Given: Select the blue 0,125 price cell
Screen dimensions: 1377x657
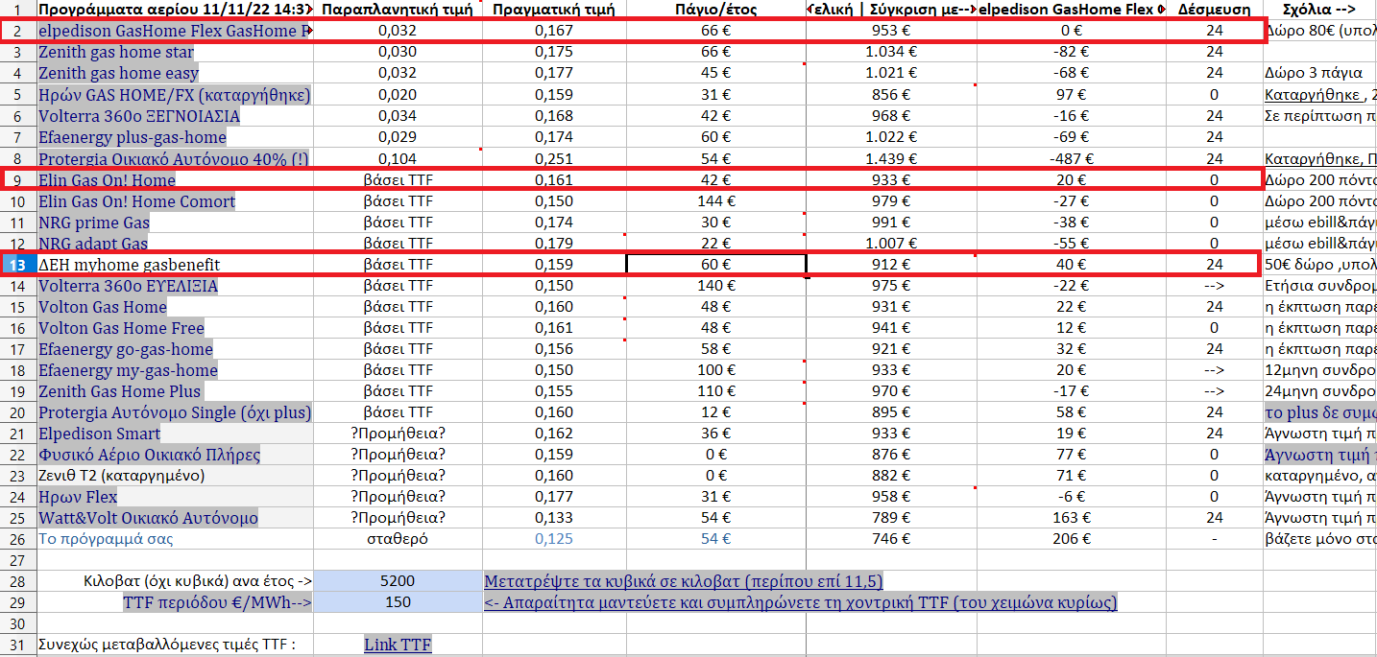Looking at the screenshot, I should click(x=554, y=539).
